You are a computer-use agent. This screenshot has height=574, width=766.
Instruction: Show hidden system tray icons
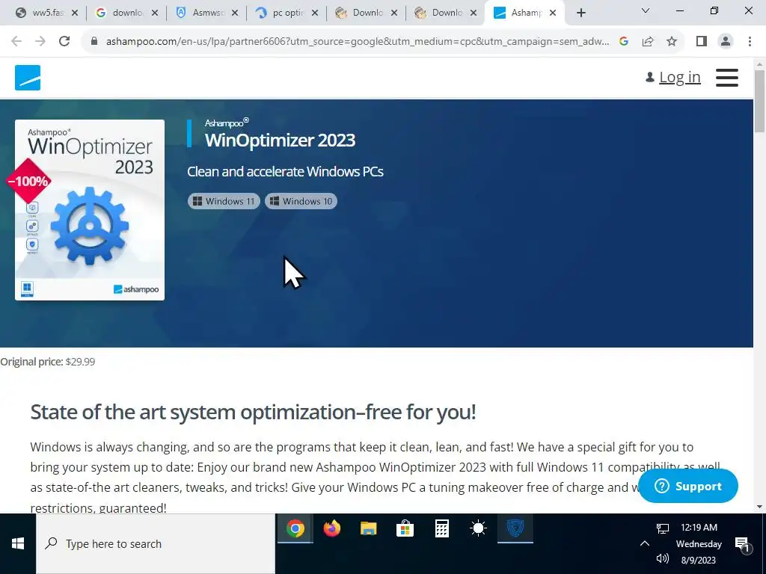[645, 543]
